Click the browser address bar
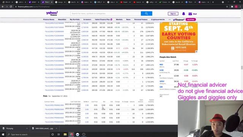 coord(119,7)
